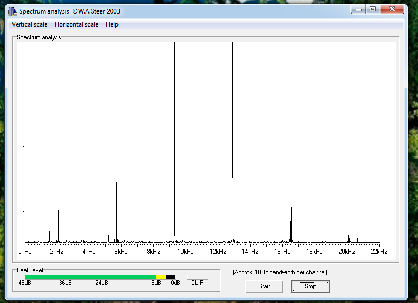
Task: Maximize the Spectrum analysis window
Action: [372, 9]
